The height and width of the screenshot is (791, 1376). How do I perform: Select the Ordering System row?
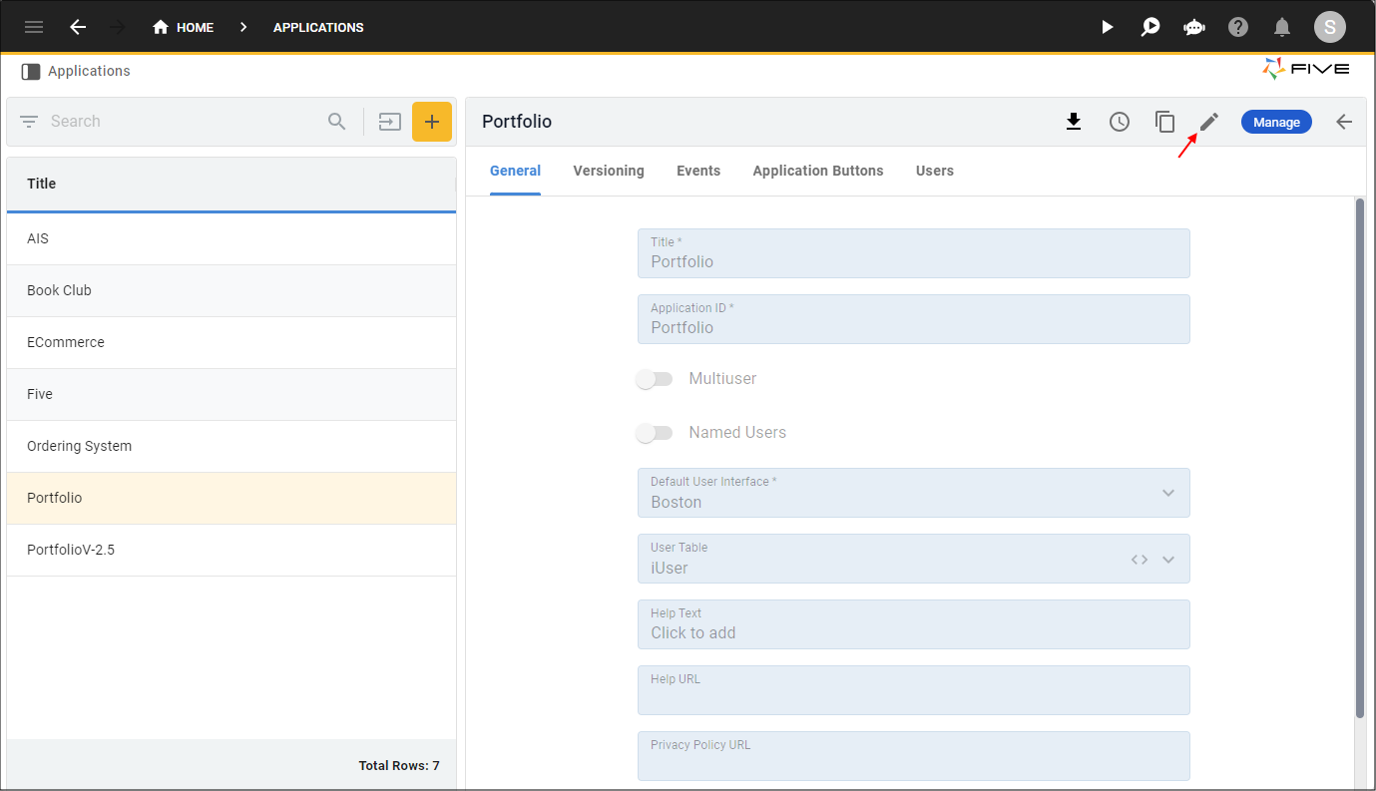click(x=231, y=447)
